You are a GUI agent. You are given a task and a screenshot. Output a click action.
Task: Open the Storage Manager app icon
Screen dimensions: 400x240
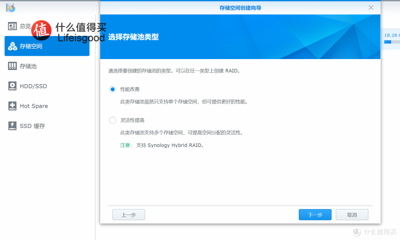pos(10,8)
